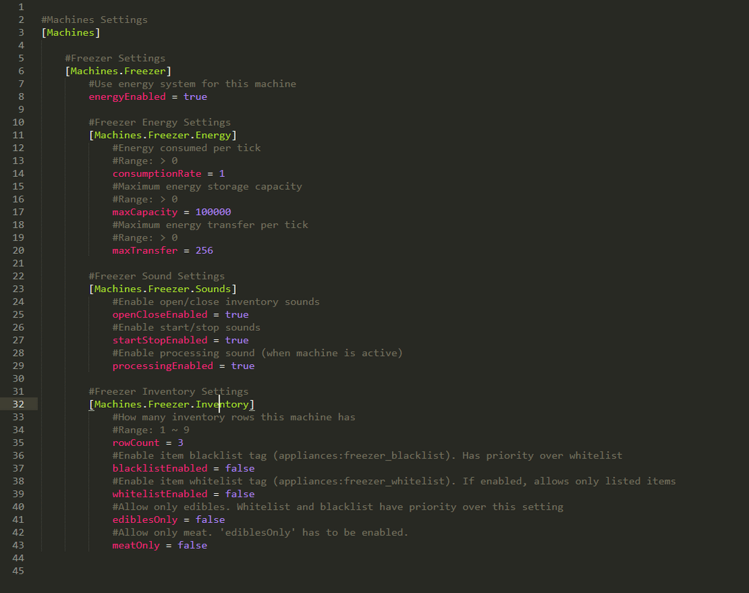The height and width of the screenshot is (593, 749).
Task: Click the true value of processingEnabled
Action: point(243,366)
